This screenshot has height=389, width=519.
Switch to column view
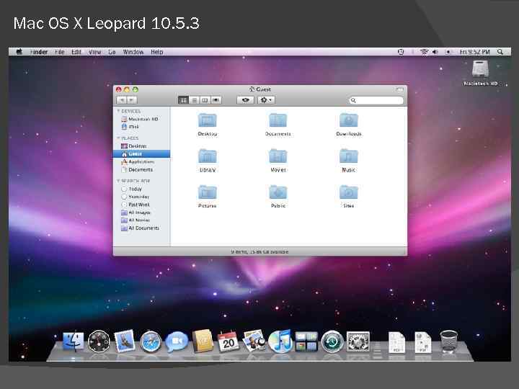point(205,100)
